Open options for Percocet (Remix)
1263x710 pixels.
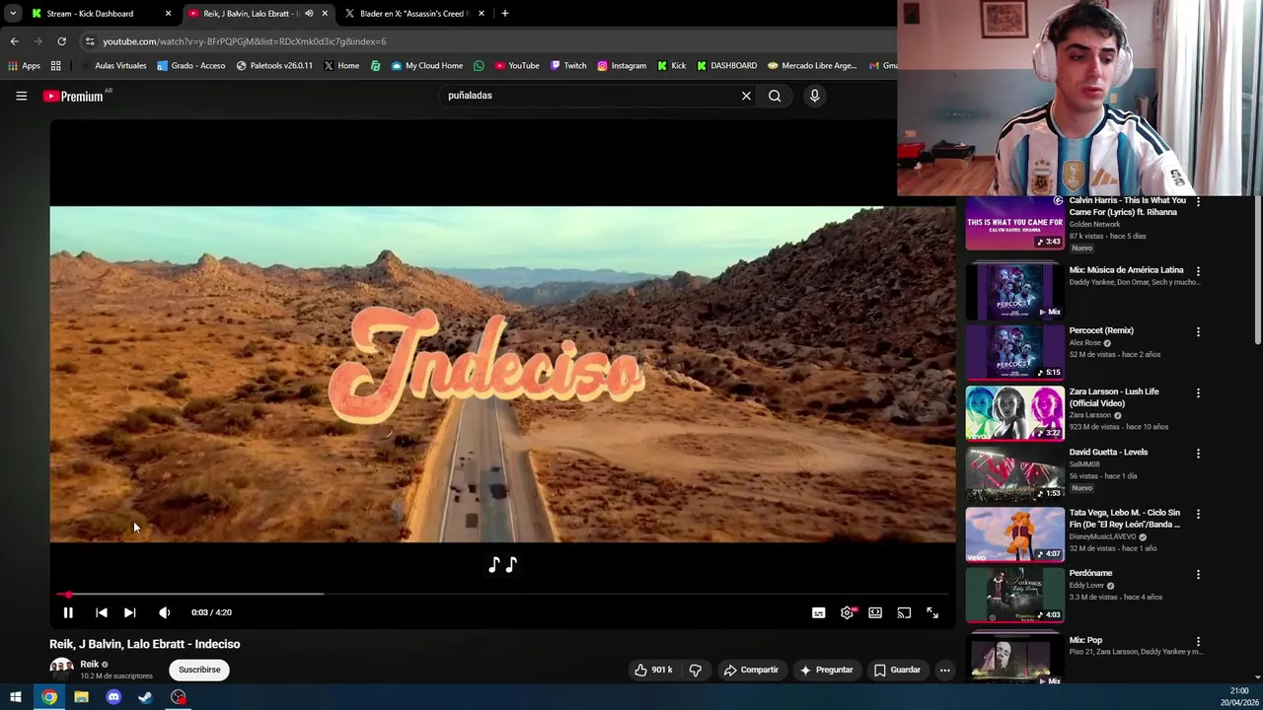click(1198, 331)
